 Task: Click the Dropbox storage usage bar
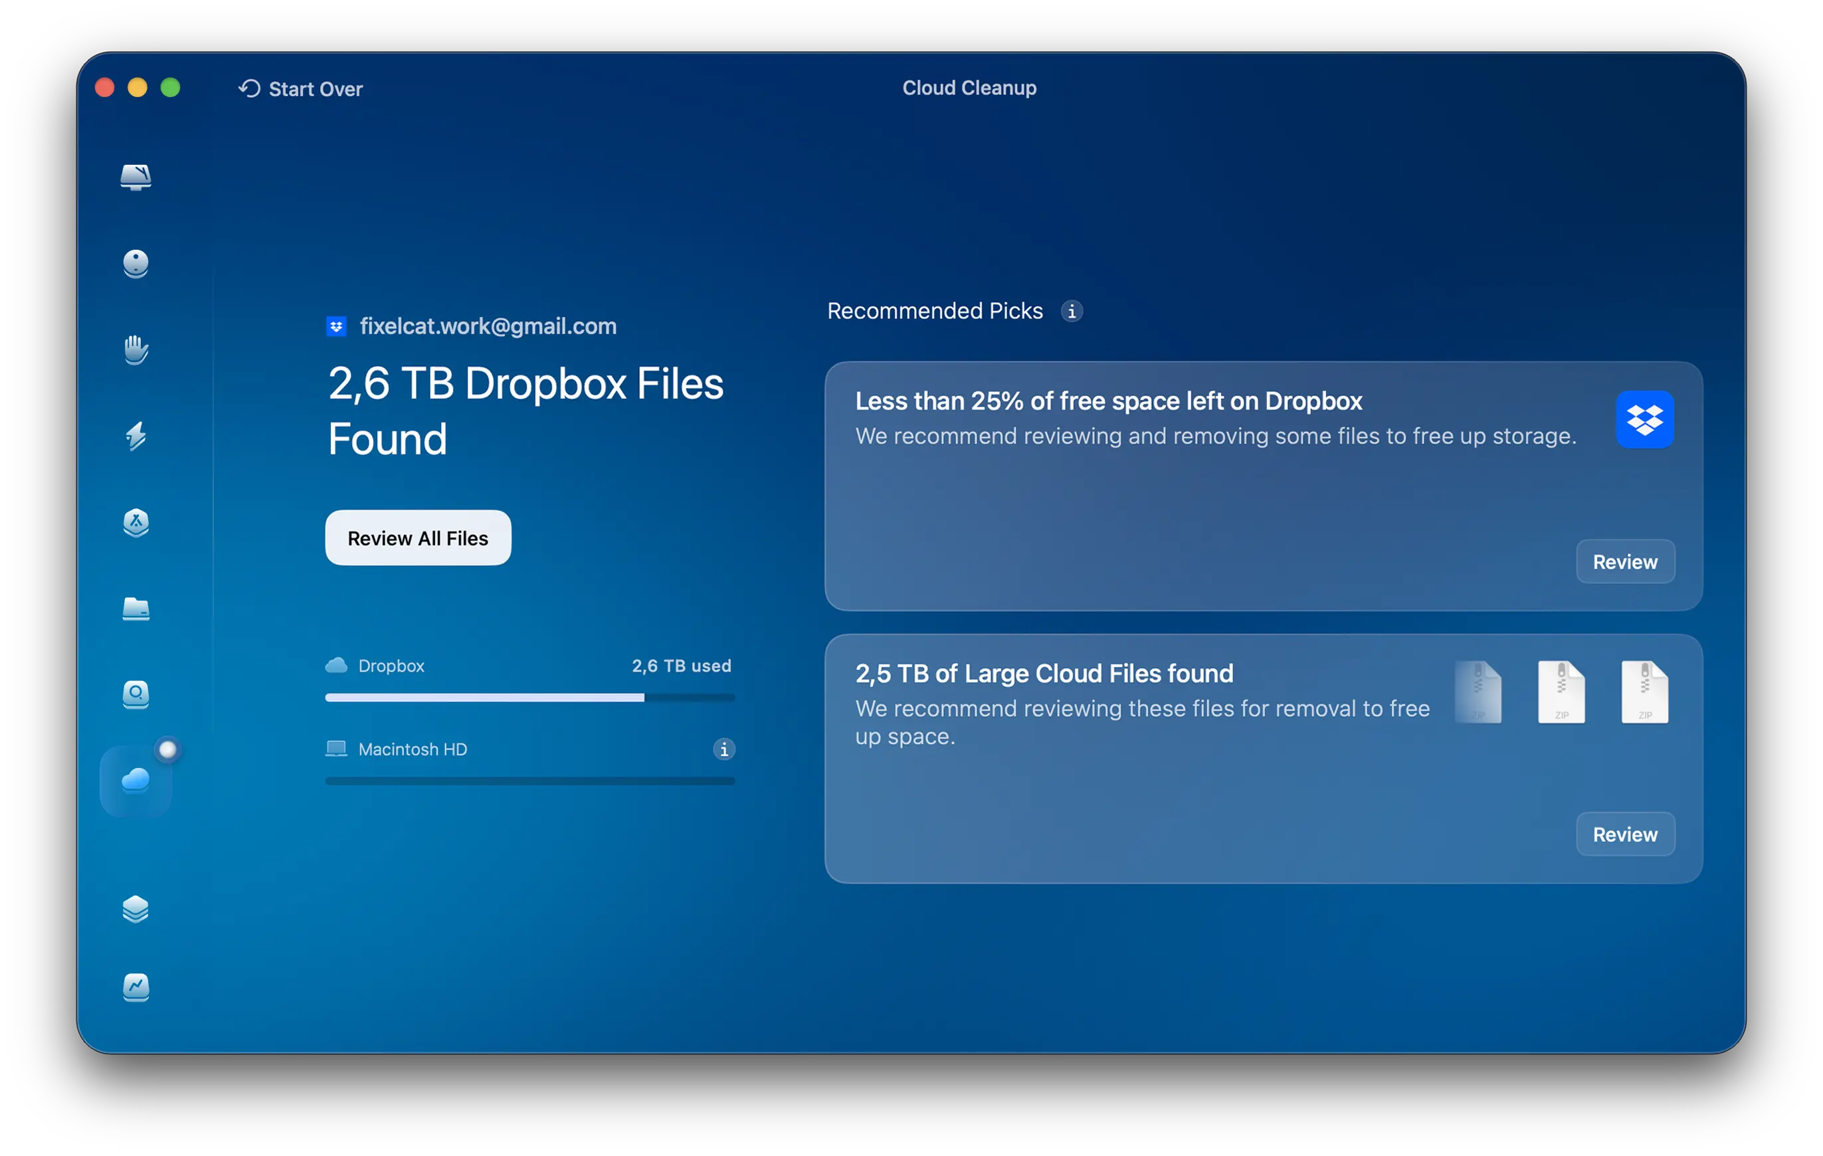pyautogui.click(x=529, y=697)
